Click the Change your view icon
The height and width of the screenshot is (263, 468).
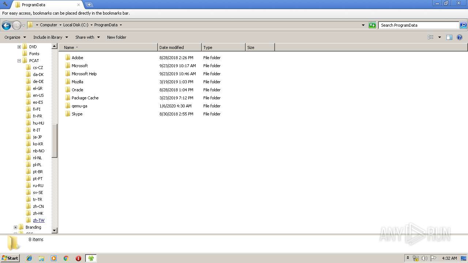click(x=431, y=37)
